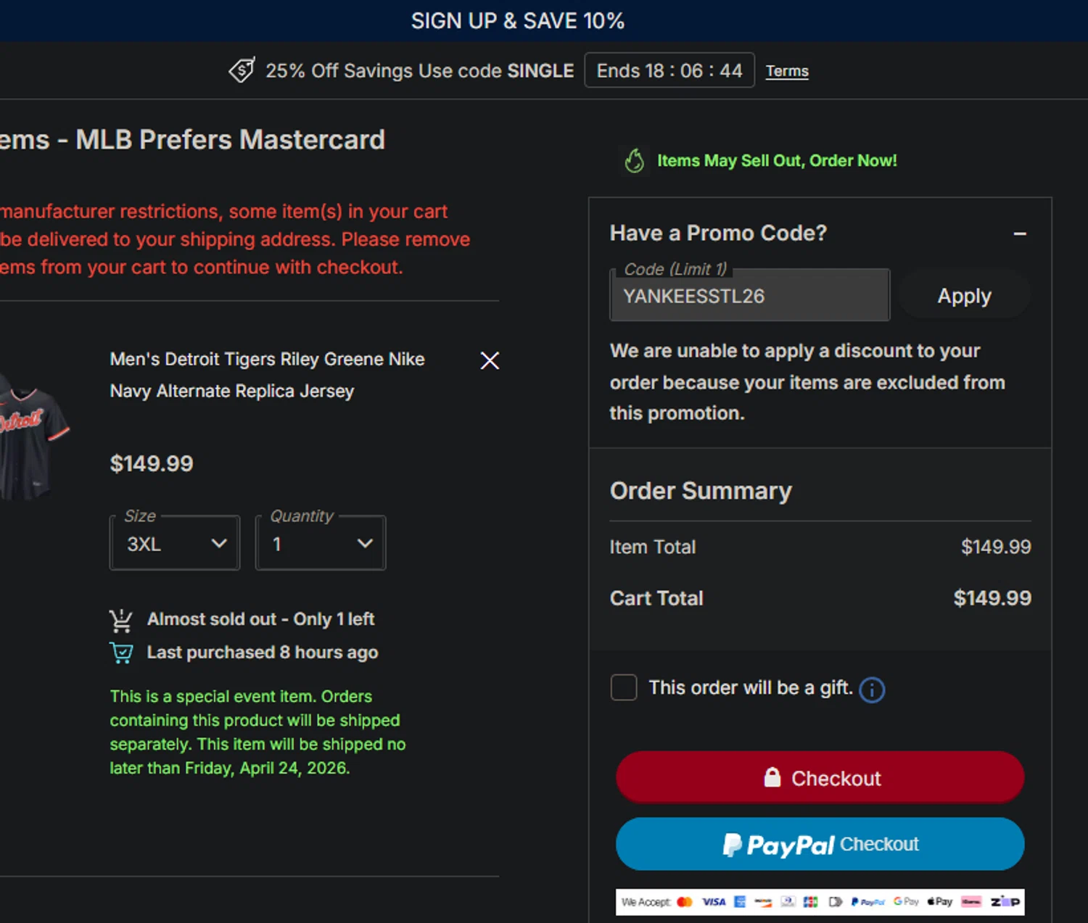Open the Detroit Tigers jersey thumbnail

(x=33, y=436)
